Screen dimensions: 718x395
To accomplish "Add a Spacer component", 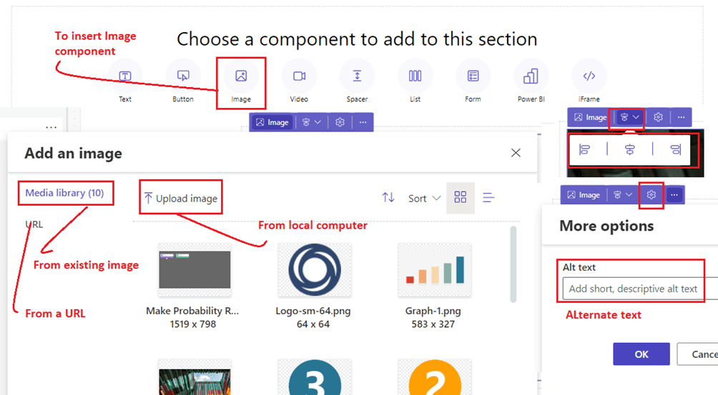I will [357, 76].
